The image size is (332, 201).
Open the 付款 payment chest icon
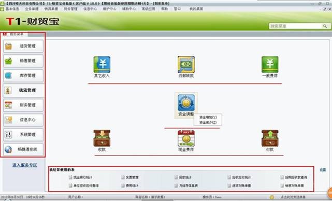270,138
